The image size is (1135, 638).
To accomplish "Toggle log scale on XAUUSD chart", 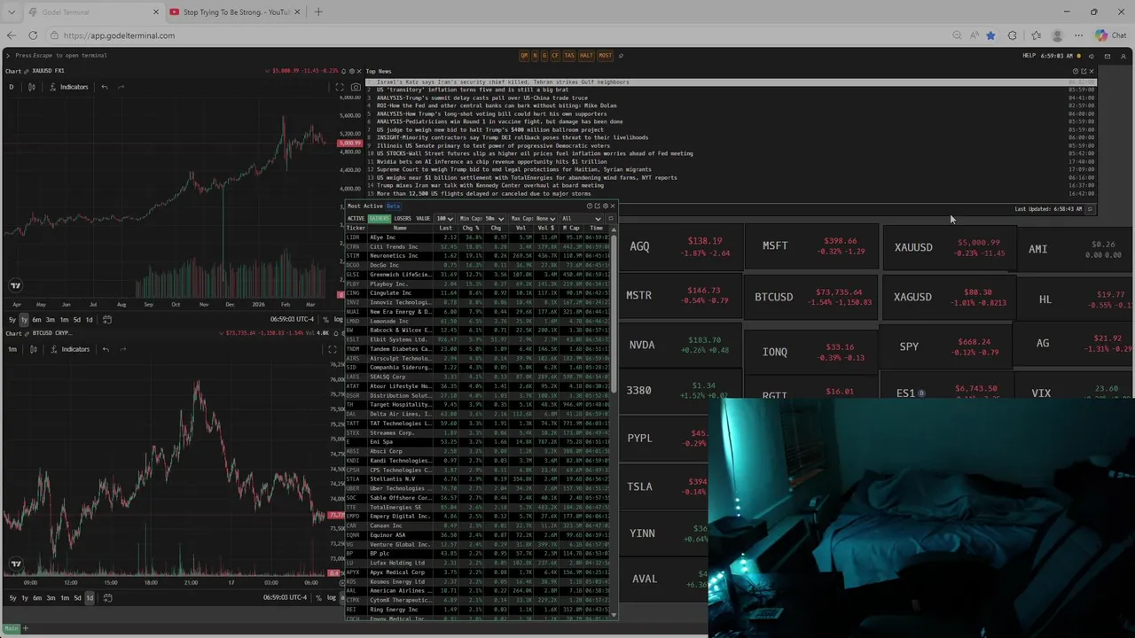I will click(338, 320).
